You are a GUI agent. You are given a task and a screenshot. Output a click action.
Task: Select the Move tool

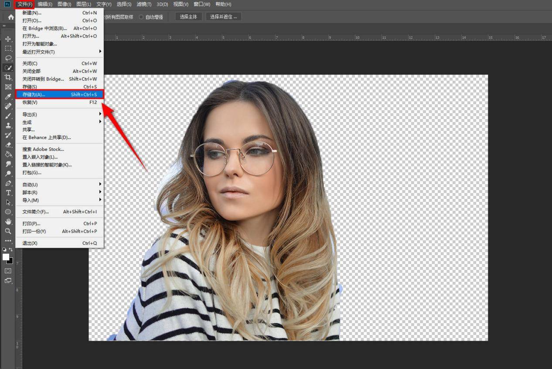[x=8, y=39]
